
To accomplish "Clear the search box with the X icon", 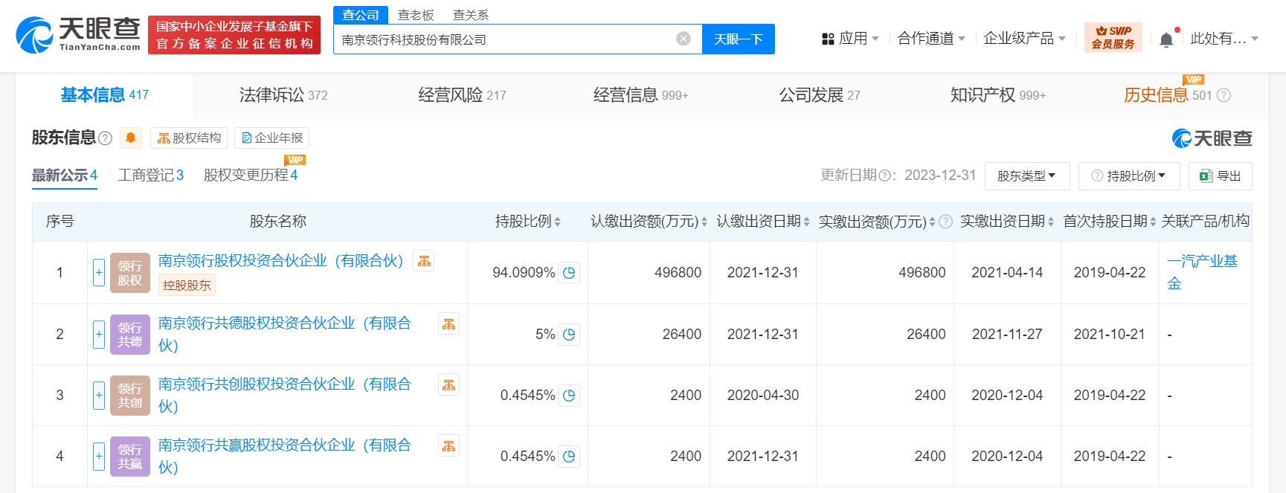I will 683,39.
